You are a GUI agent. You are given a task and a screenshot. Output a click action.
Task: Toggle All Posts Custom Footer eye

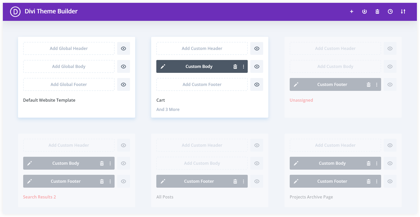tap(257, 181)
